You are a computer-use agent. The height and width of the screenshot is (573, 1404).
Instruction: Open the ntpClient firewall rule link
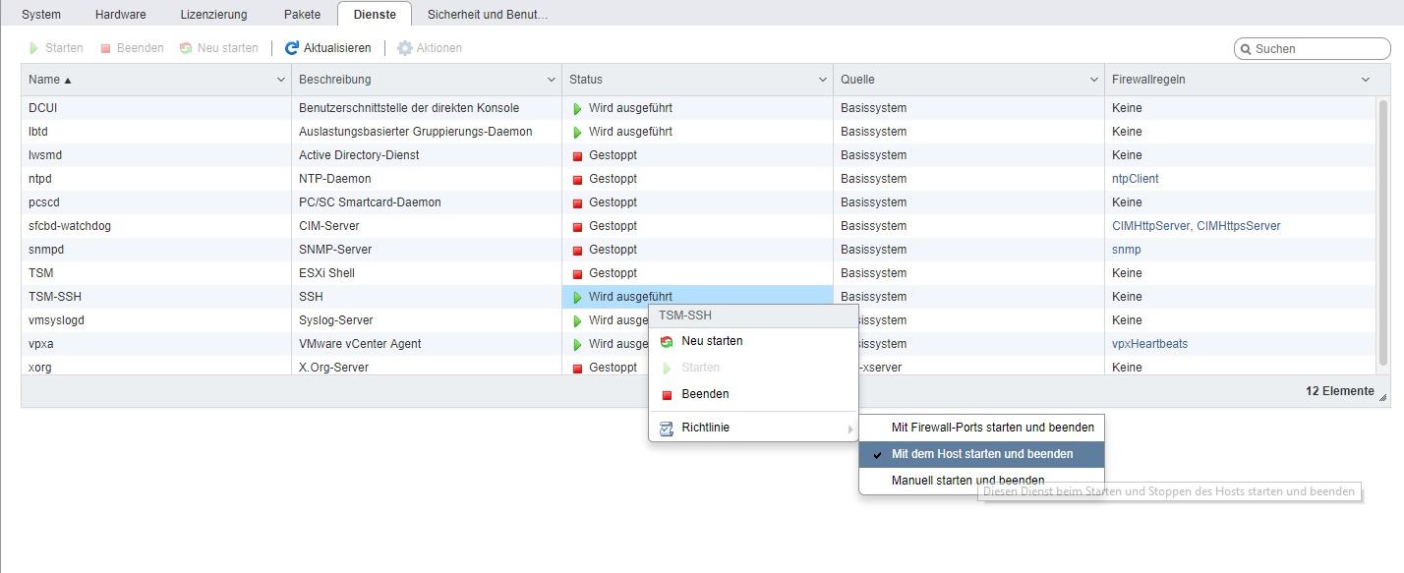(x=1135, y=179)
